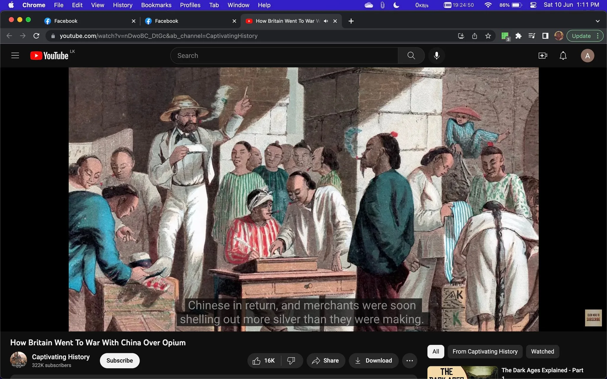Mute the tab using its speaker icon

click(325, 21)
